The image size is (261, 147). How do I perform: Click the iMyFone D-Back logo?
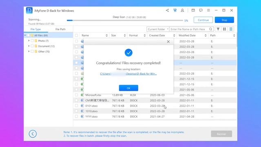(x=29, y=11)
